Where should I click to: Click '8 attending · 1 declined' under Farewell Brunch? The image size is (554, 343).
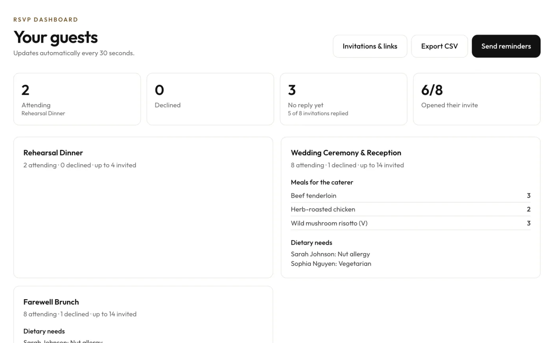pyautogui.click(x=56, y=314)
